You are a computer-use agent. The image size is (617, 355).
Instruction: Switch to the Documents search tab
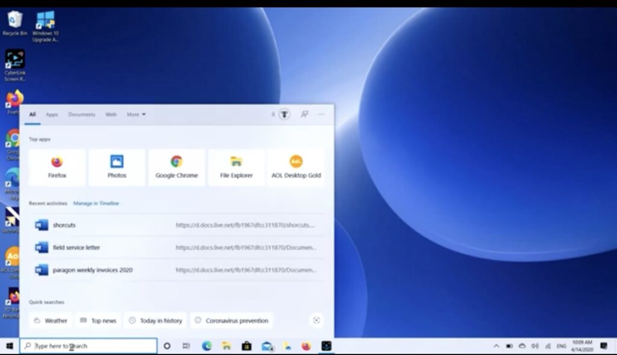coord(81,114)
